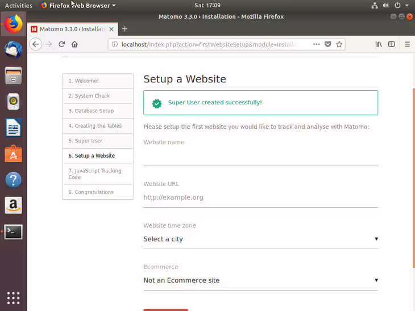This screenshot has width=415, height=311.
Task: Click the volume icon in top bar
Action: [386, 5]
